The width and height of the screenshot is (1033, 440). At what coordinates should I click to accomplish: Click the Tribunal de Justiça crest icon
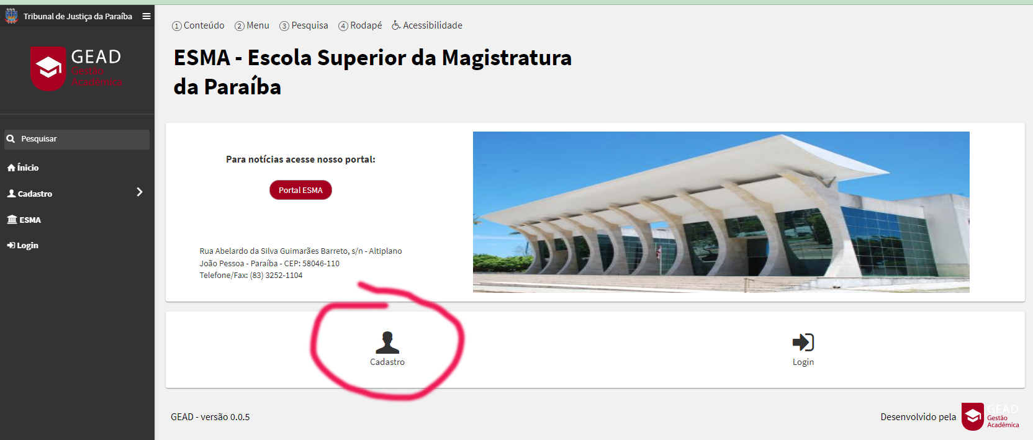[11, 16]
